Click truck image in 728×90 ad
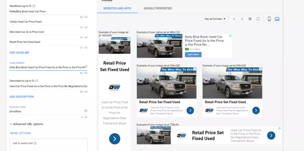This screenshot has height=151, width=304. tap(154, 136)
